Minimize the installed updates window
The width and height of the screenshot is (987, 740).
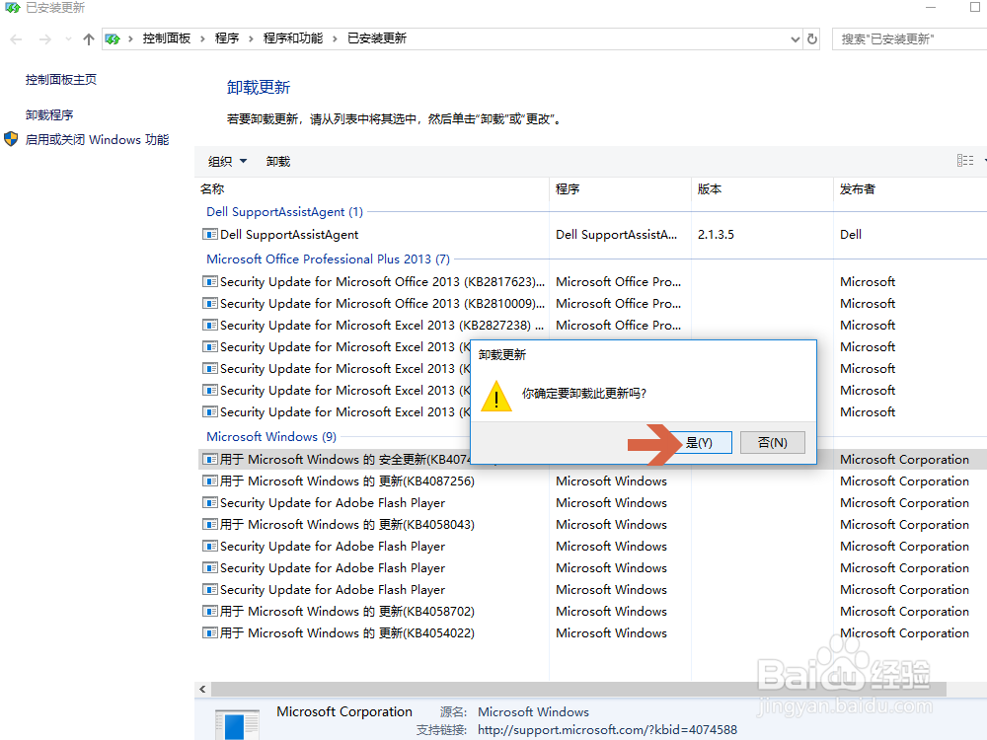[x=931, y=8]
